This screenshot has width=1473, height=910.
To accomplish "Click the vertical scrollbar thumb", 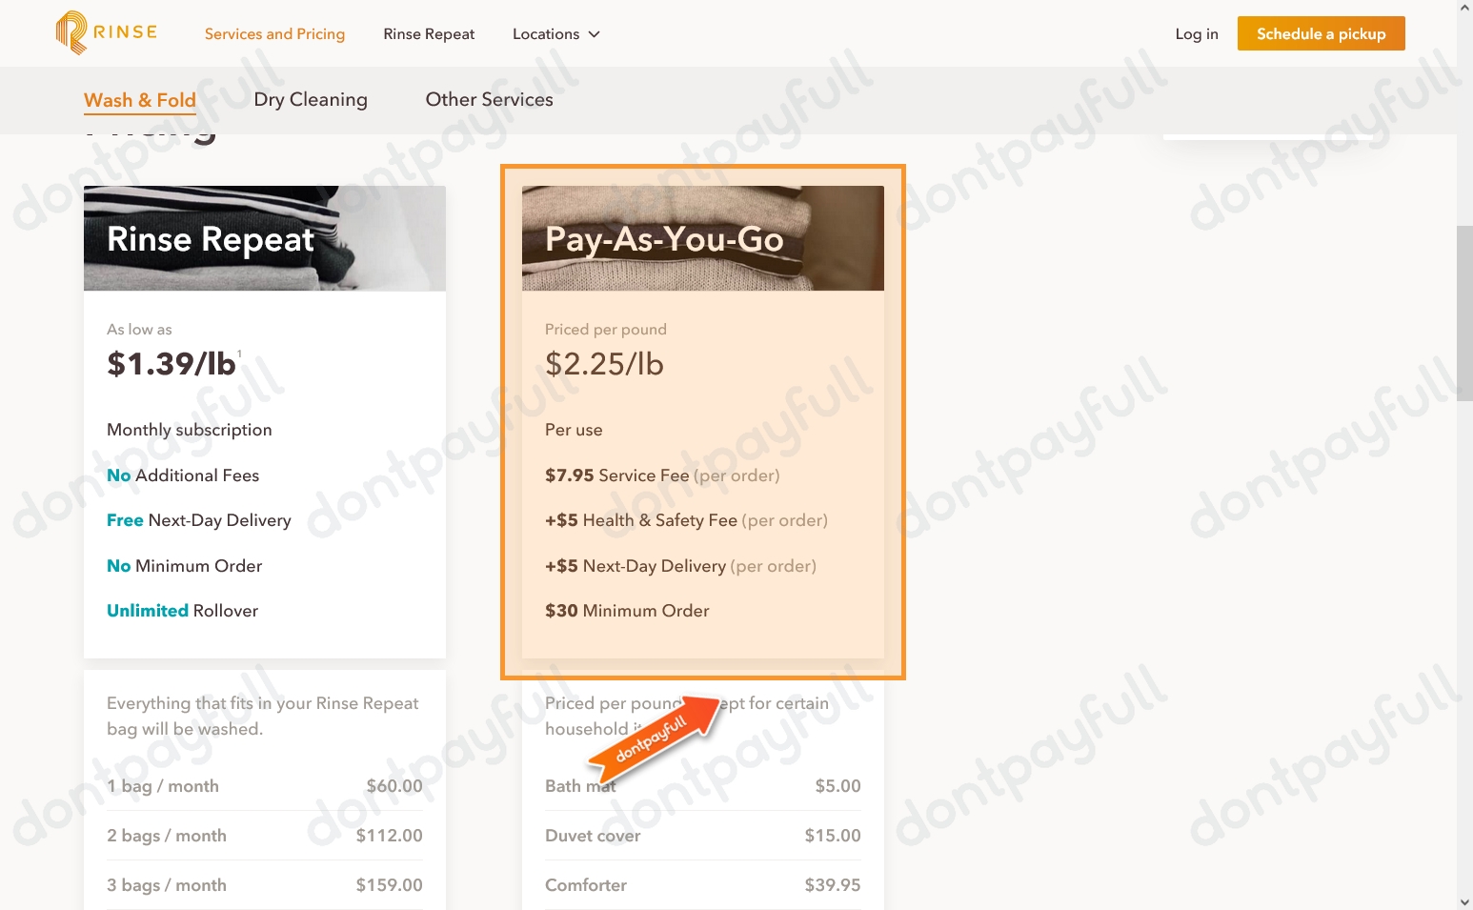I will click(1464, 313).
